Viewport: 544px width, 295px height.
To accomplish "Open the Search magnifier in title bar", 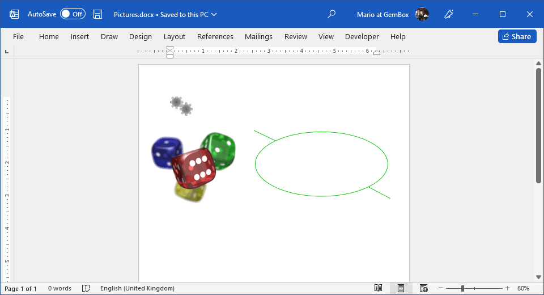I will pos(332,14).
